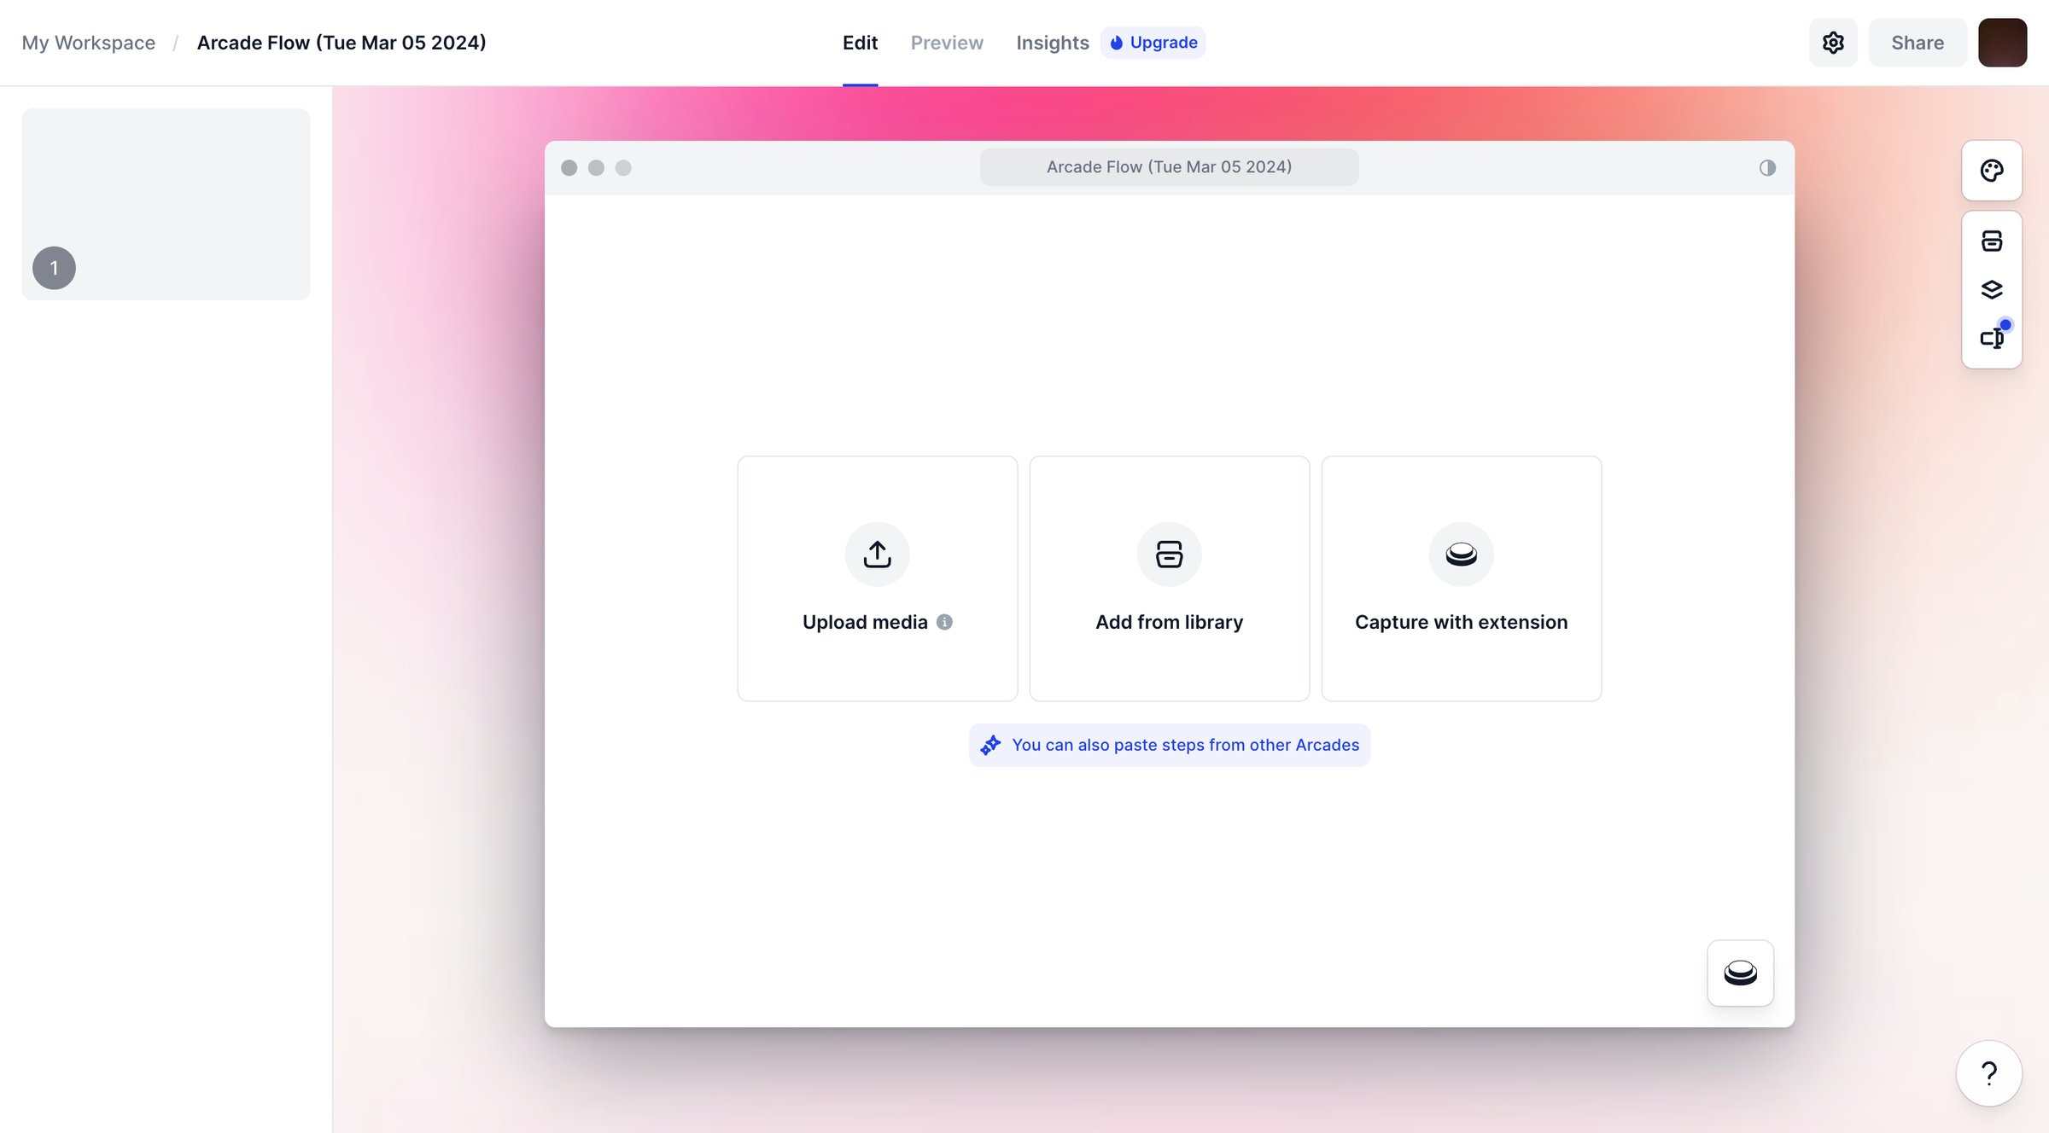Image resolution: width=2049 pixels, height=1133 pixels.
Task: Select the Add from library card
Action: point(1169,578)
